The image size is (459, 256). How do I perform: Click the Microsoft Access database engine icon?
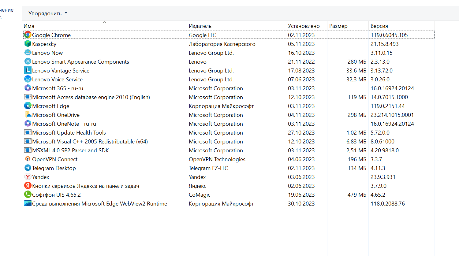(28, 97)
